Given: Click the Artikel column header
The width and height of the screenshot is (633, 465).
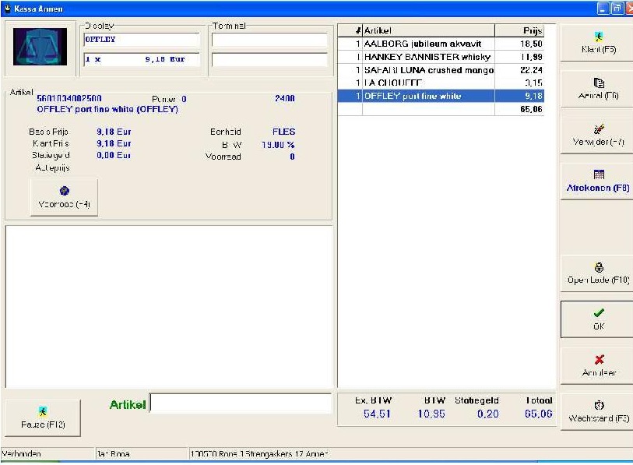Looking at the screenshot, I should [x=429, y=30].
